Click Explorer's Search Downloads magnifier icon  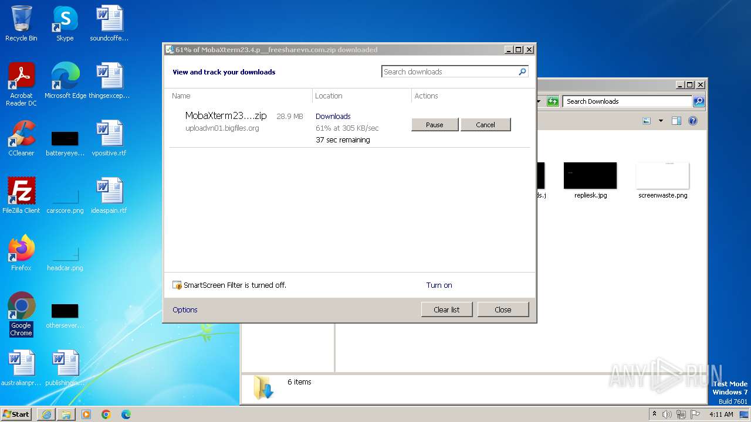698,101
